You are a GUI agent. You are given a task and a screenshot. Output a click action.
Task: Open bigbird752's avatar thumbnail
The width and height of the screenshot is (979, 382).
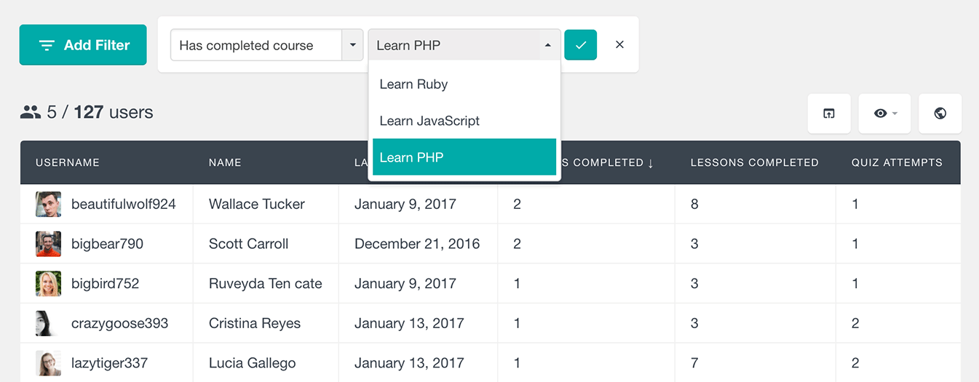coord(48,284)
